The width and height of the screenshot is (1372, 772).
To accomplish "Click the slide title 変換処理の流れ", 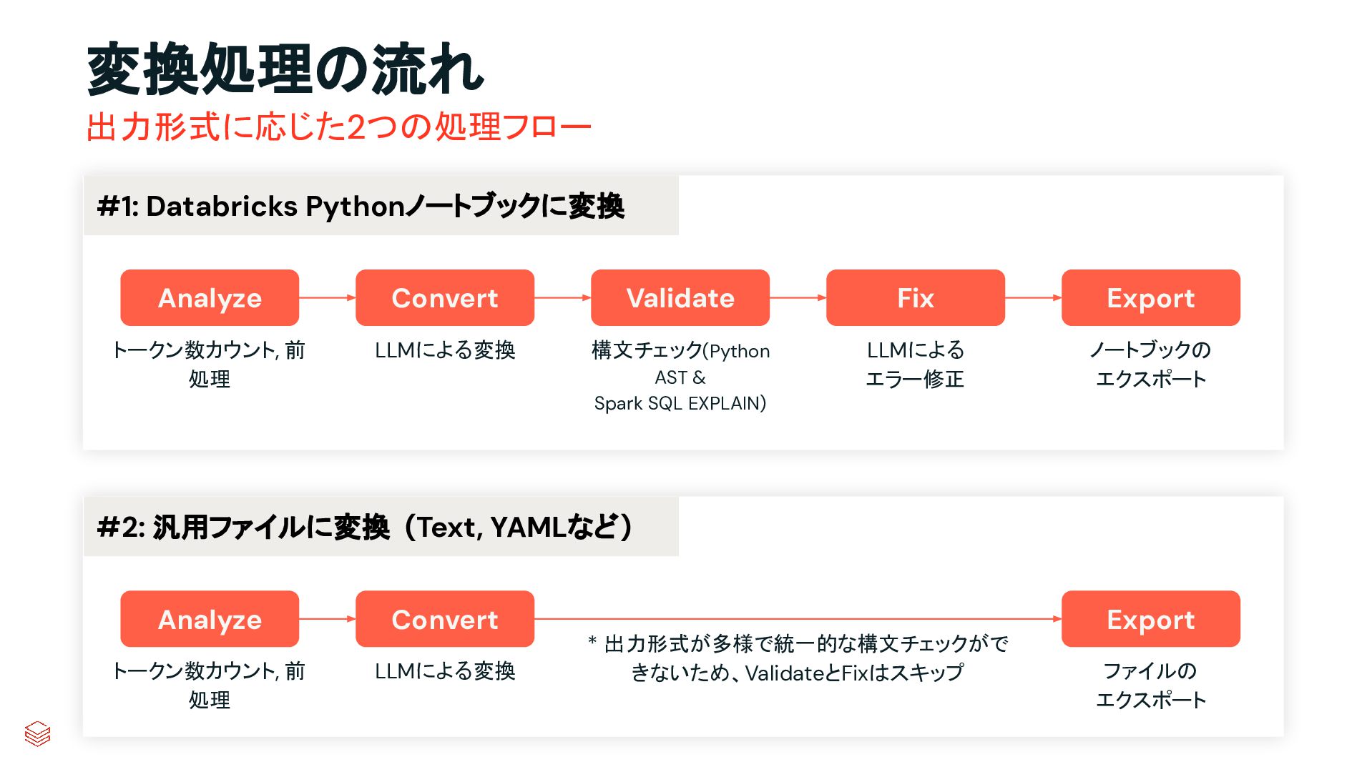I will tap(285, 69).
